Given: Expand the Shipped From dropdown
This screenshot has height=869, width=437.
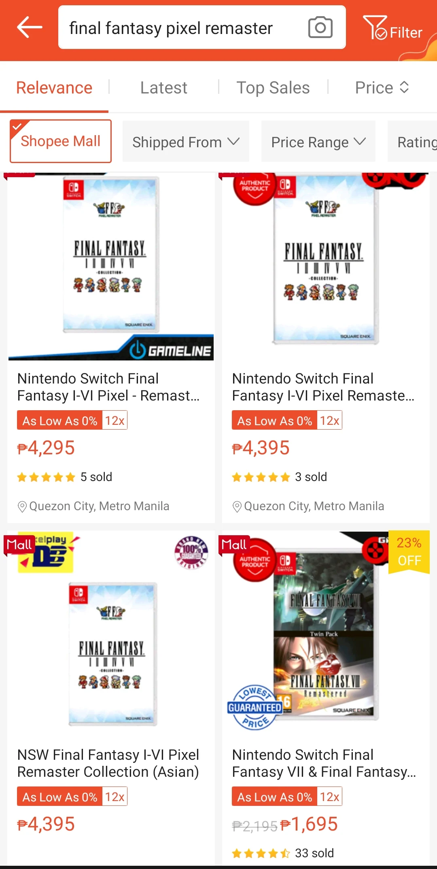Looking at the screenshot, I should [x=185, y=142].
